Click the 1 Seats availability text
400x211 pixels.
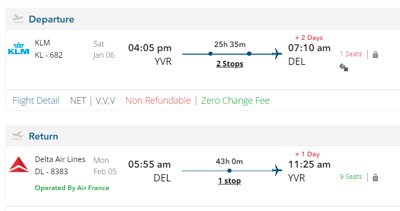351,54
